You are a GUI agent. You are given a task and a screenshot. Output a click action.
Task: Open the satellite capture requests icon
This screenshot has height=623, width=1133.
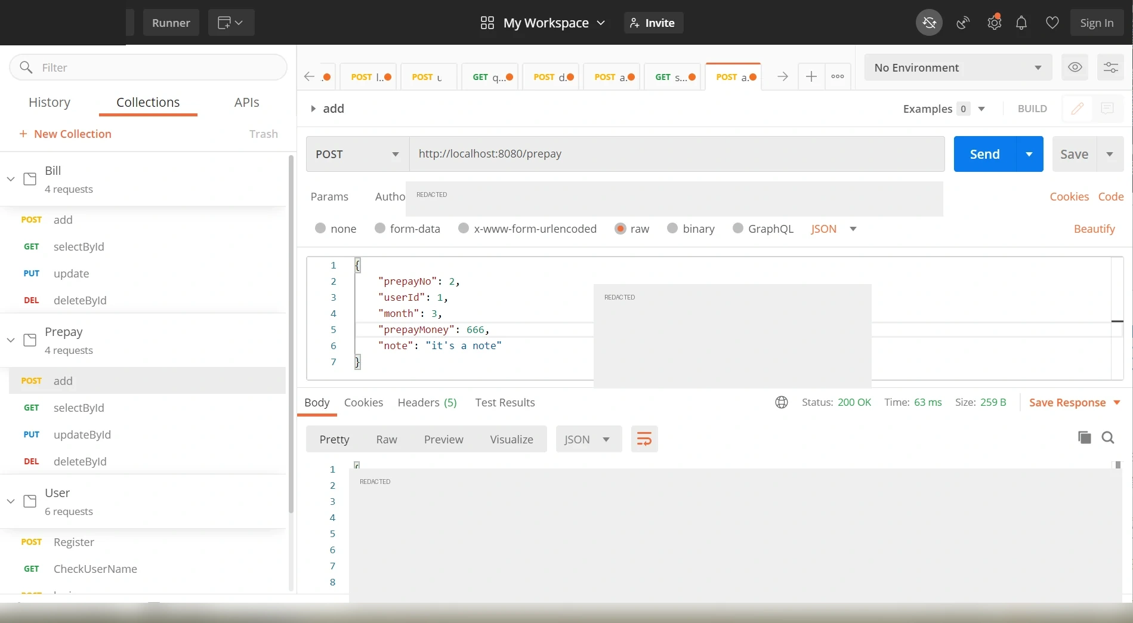963,23
